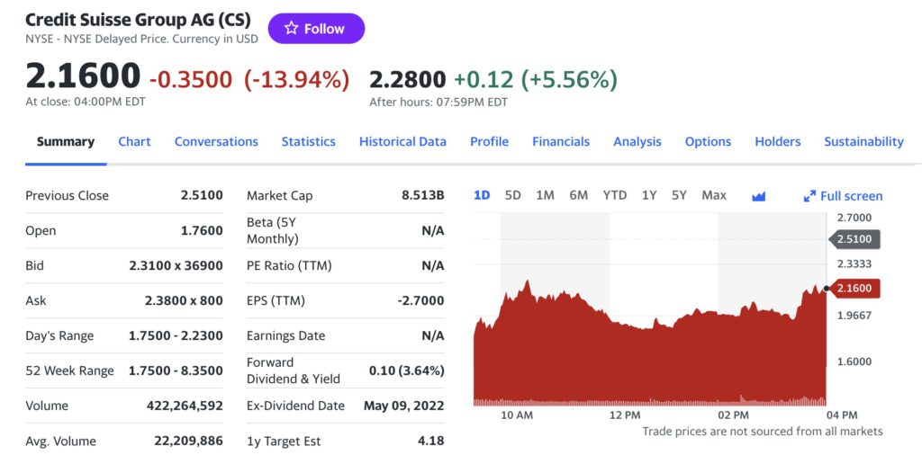Select the 5Y chart range

point(679,195)
